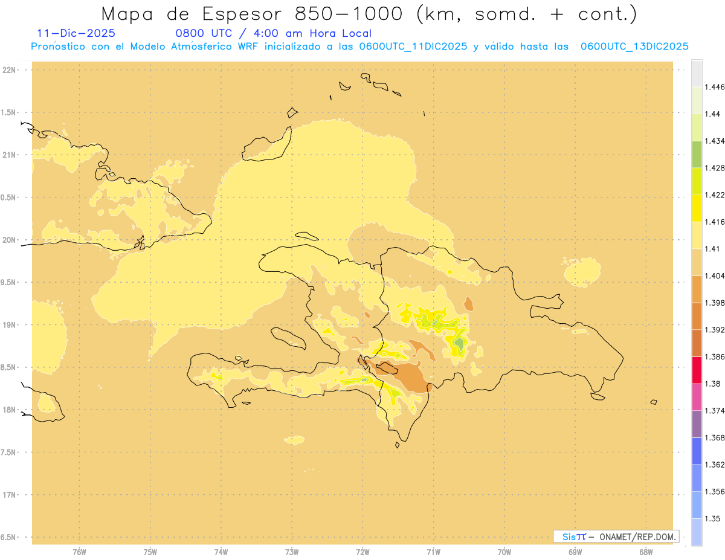Click the legend value '1.434'
The image size is (725, 560).
715,141
